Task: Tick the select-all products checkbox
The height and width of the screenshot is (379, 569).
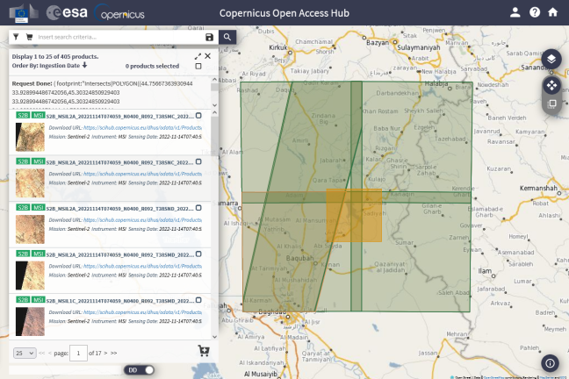Action: [198, 66]
